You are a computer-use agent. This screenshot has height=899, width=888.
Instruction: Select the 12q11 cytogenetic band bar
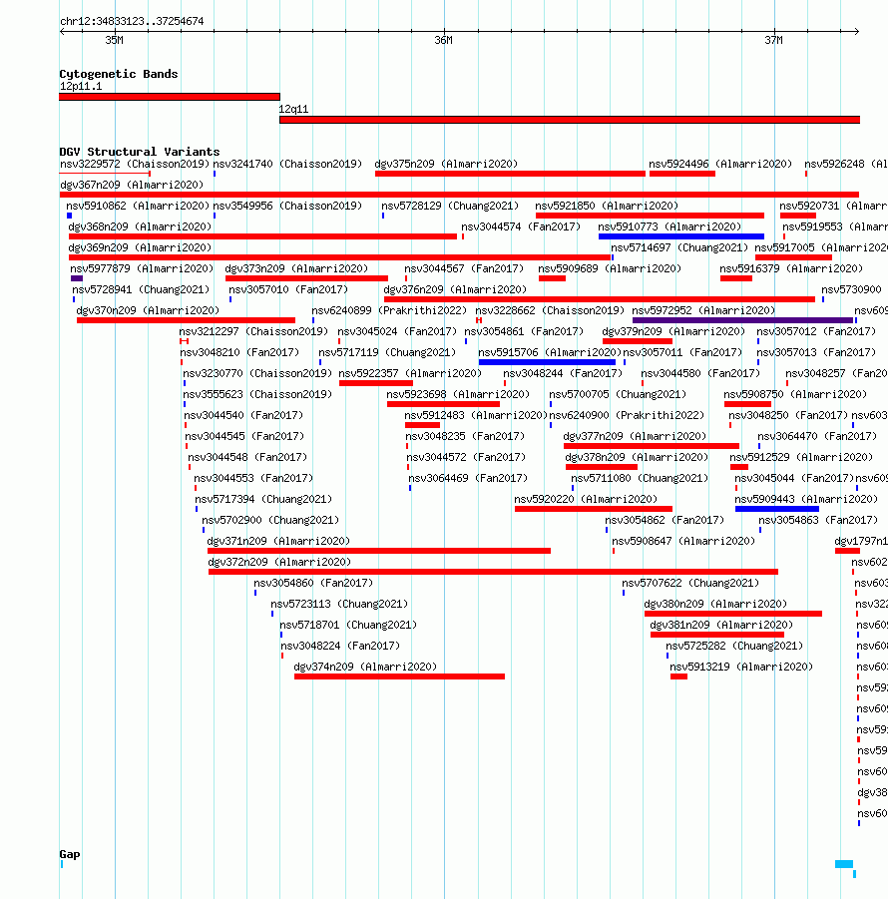tap(570, 120)
